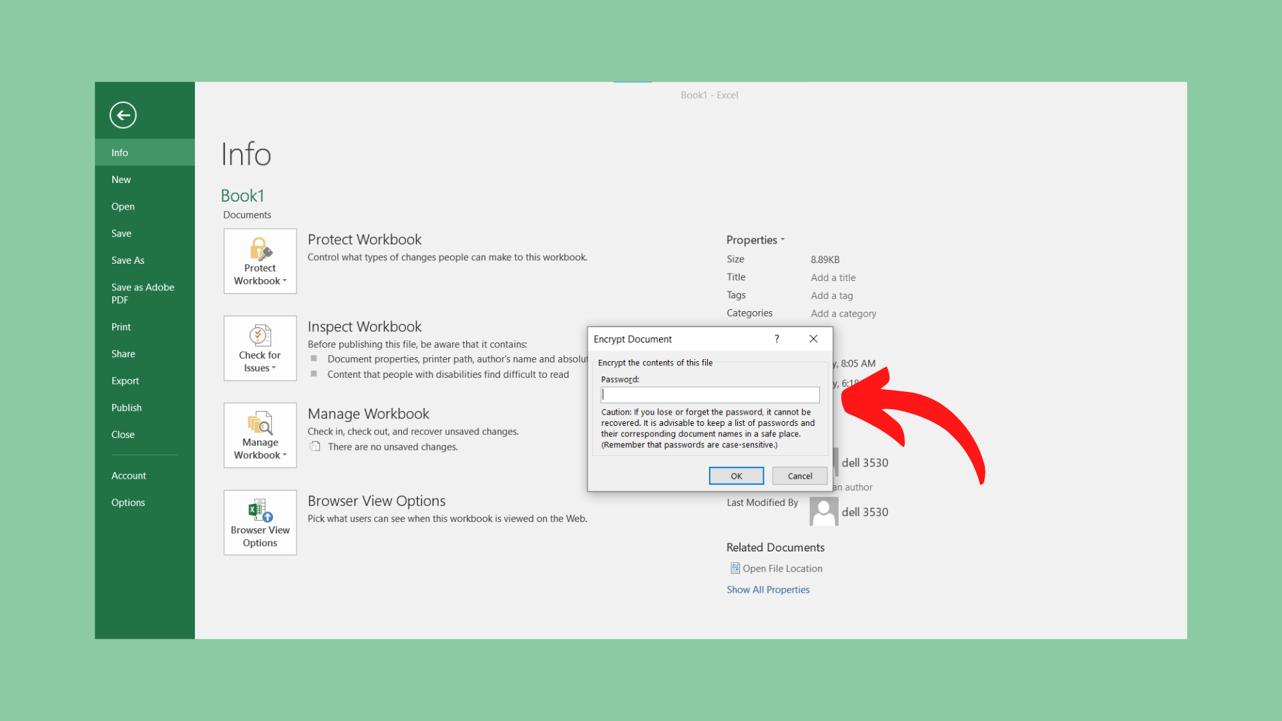Click Add a title field

tap(833, 278)
